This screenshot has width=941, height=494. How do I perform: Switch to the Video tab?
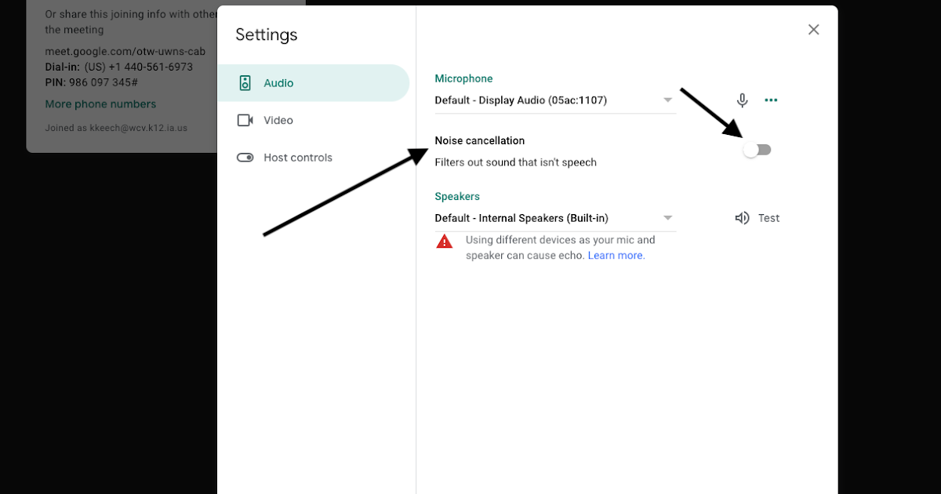tap(279, 120)
